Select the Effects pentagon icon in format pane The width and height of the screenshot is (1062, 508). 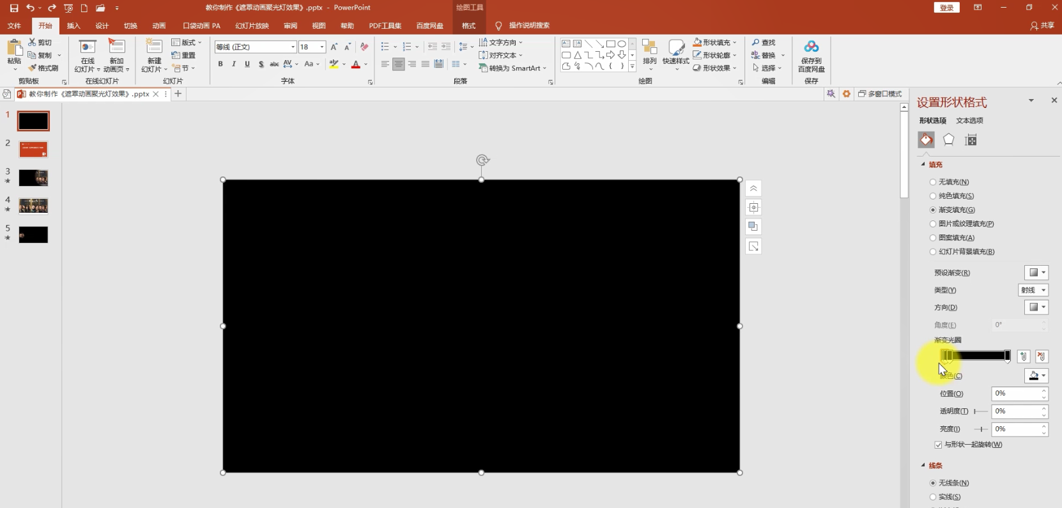click(949, 140)
